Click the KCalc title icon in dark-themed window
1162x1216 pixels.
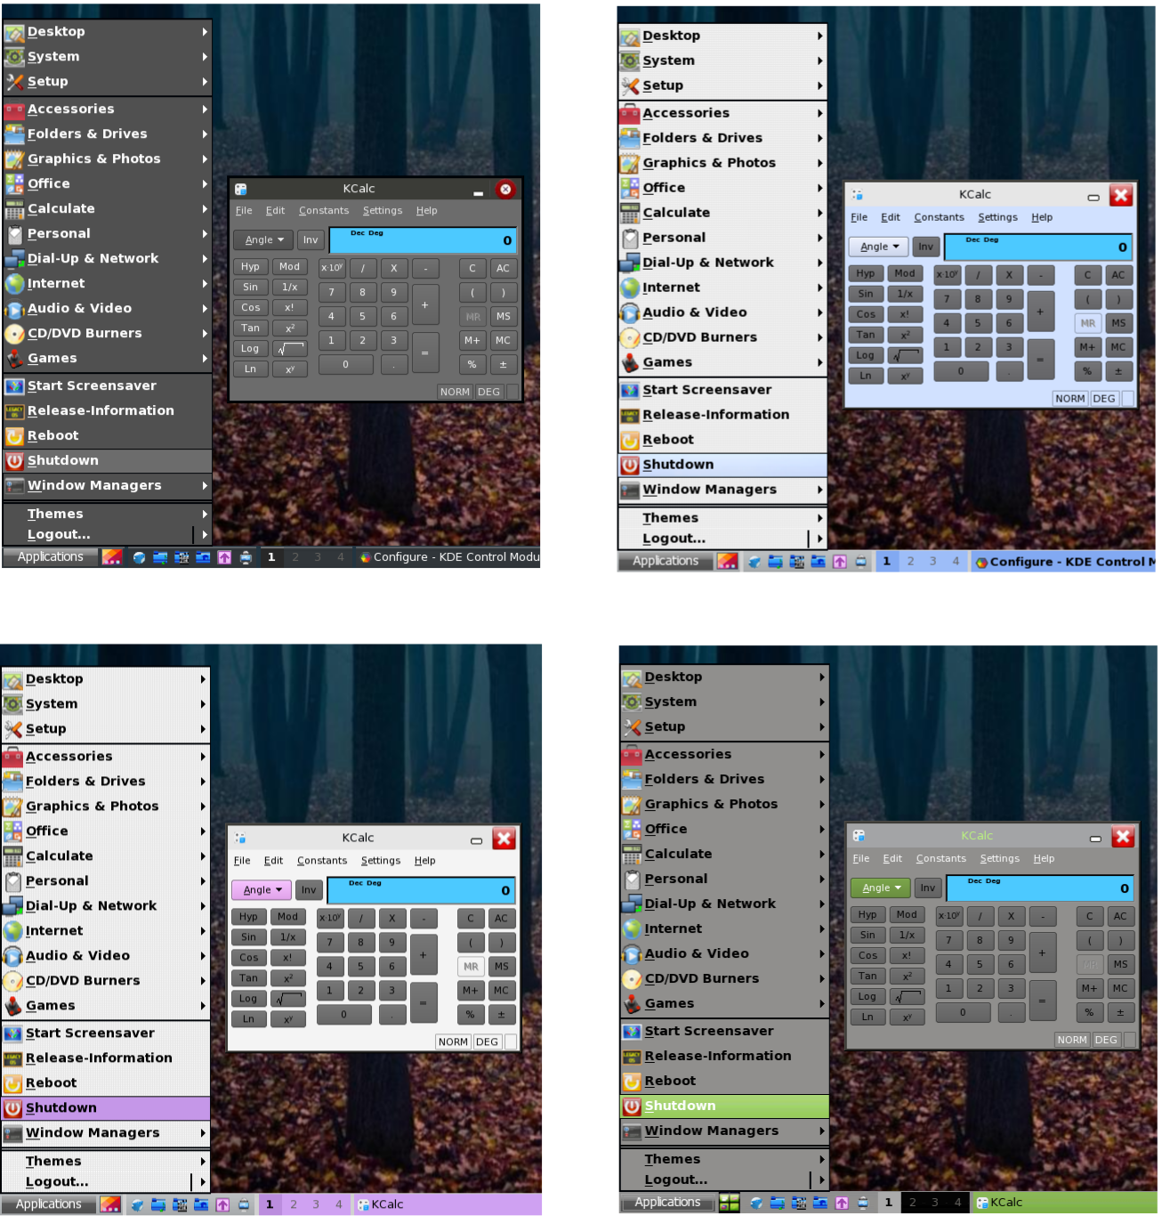[x=241, y=189]
